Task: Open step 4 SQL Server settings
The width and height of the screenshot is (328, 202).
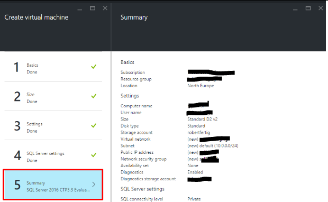Action: pos(53,155)
